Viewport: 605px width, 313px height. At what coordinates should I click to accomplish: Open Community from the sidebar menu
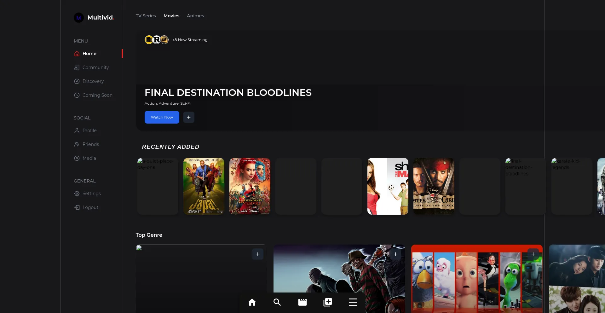pos(95,67)
